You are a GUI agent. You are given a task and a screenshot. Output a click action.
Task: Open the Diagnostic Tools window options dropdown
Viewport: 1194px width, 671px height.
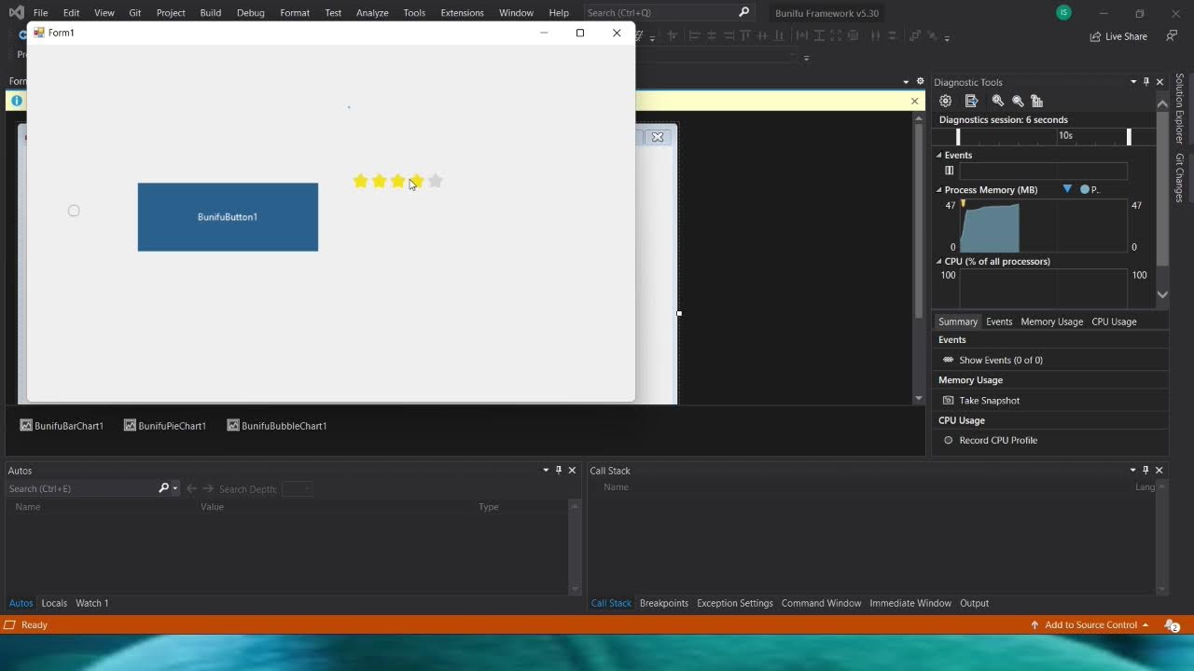pos(1133,82)
